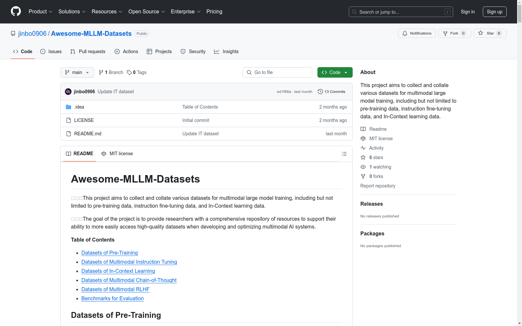Open the Product menu dropdown
Screen dimensions: 522x326
[40, 11]
